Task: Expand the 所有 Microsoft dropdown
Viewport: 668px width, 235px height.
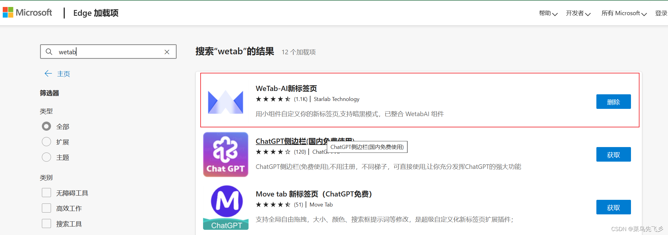Action: coord(624,13)
